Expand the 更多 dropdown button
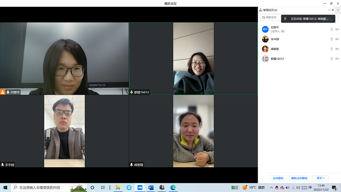The image size is (341, 192). tap(320, 178)
